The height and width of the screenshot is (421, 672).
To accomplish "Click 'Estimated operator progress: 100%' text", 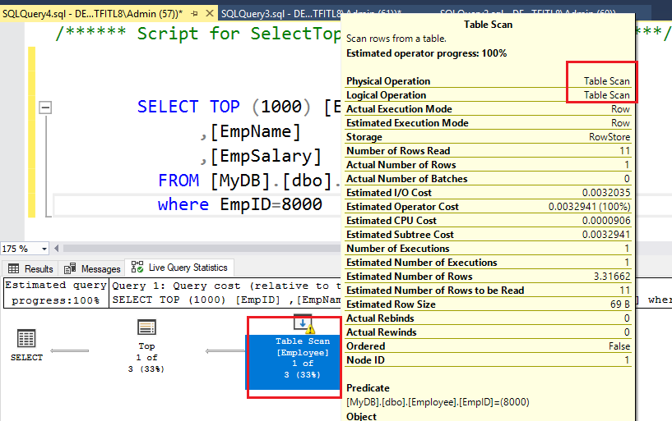I will pos(426,53).
